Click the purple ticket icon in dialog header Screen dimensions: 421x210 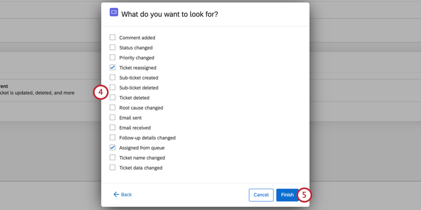coord(114,12)
